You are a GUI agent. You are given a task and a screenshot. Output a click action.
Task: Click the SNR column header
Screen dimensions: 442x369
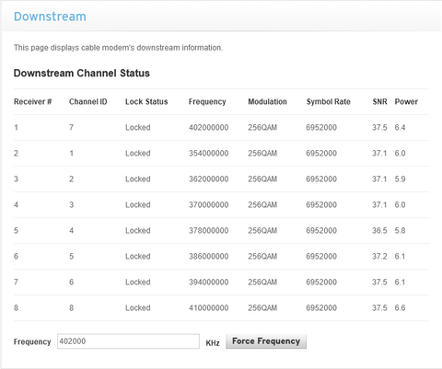(379, 101)
